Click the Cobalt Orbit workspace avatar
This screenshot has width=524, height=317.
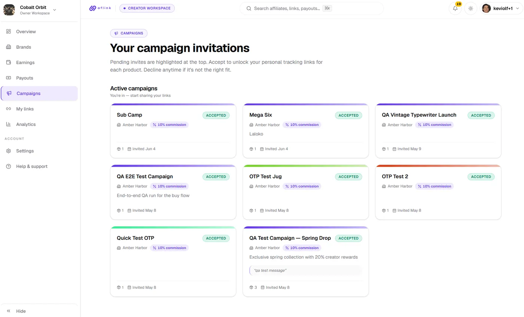tap(9, 10)
